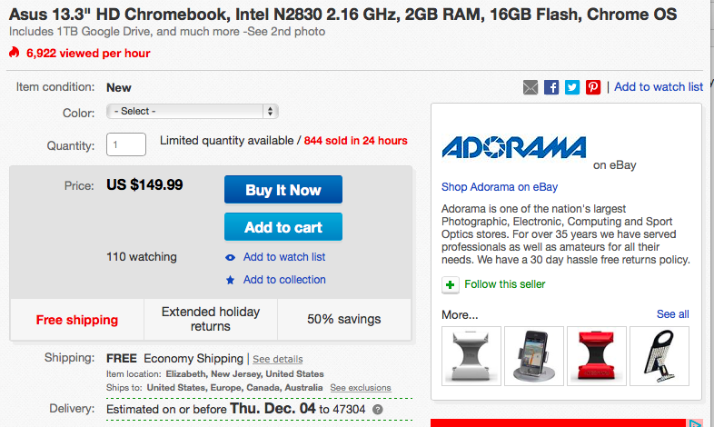This screenshot has width=714, height=427.
Task: Share this listing on Facebook
Action: tap(551, 87)
